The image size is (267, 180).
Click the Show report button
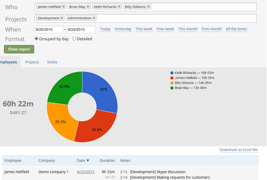tap(19, 49)
